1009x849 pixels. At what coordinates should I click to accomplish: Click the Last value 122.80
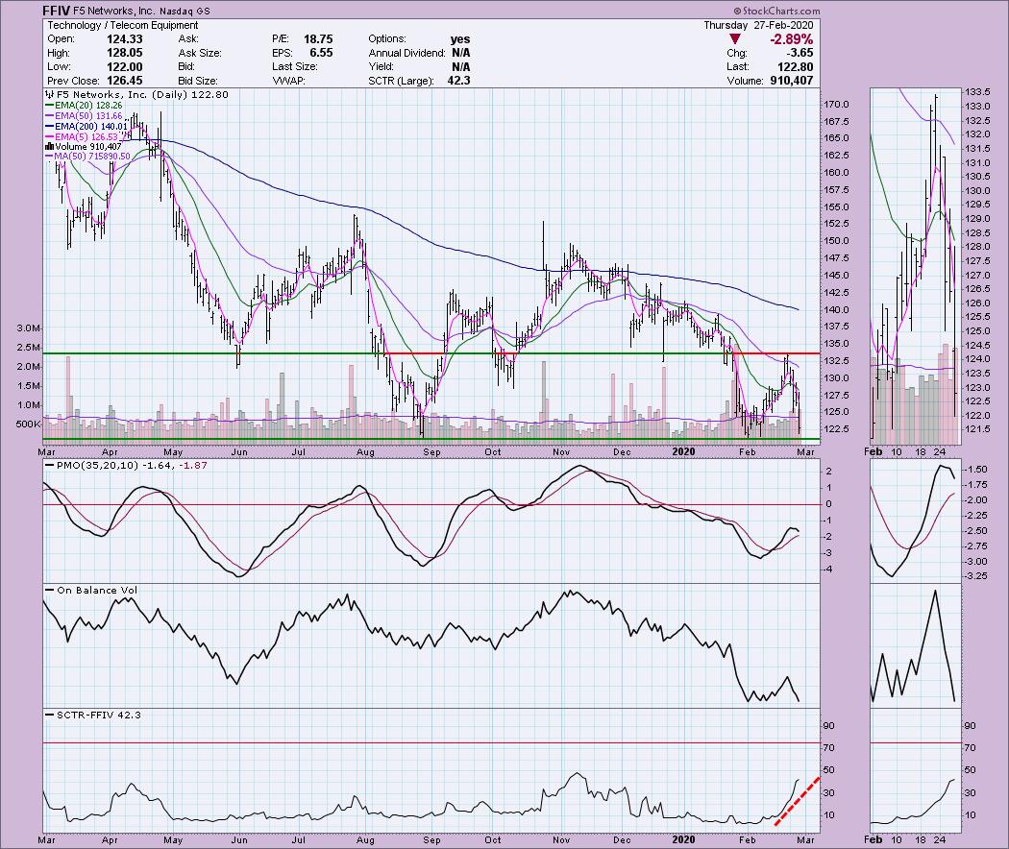[x=796, y=67]
